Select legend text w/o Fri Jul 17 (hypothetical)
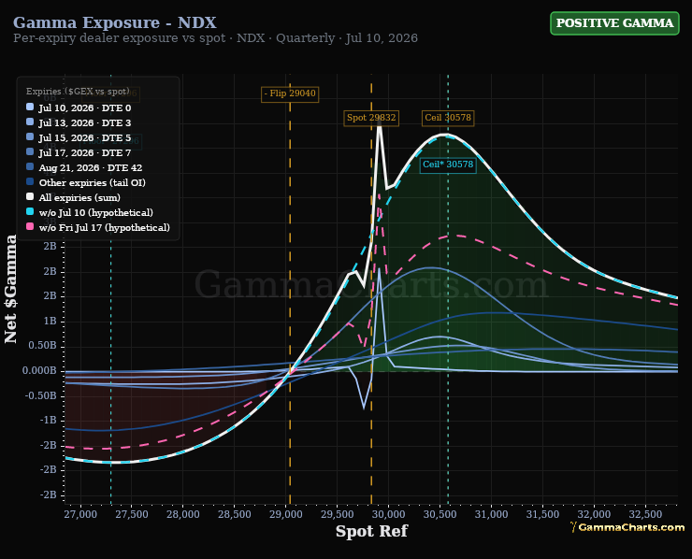Screen dimensions: 692x559 [x=104, y=228]
